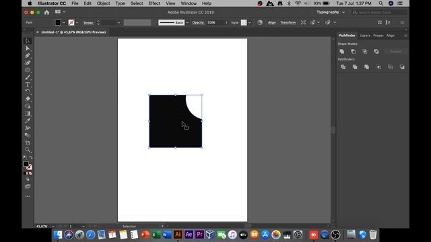The width and height of the screenshot is (431, 242).
Task: Click the Unite shape mode icon
Action: (341, 51)
